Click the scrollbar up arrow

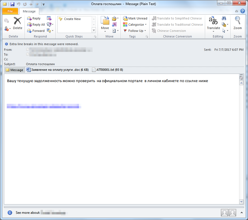tap(241, 83)
